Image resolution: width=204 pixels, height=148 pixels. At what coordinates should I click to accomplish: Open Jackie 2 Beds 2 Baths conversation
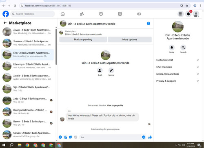tap(27, 77)
